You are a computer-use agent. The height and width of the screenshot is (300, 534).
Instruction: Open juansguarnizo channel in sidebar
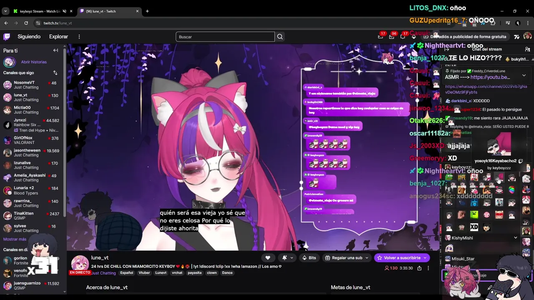point(33,285)
